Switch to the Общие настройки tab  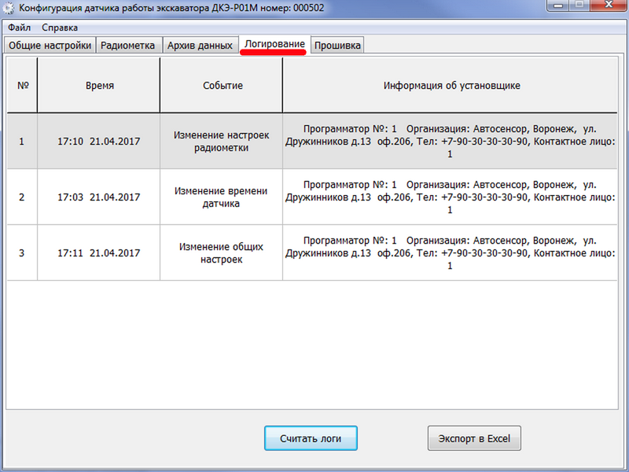(50, 46)
